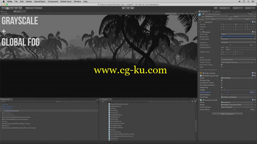Open the Camera component gear menu

pos(255,32)
